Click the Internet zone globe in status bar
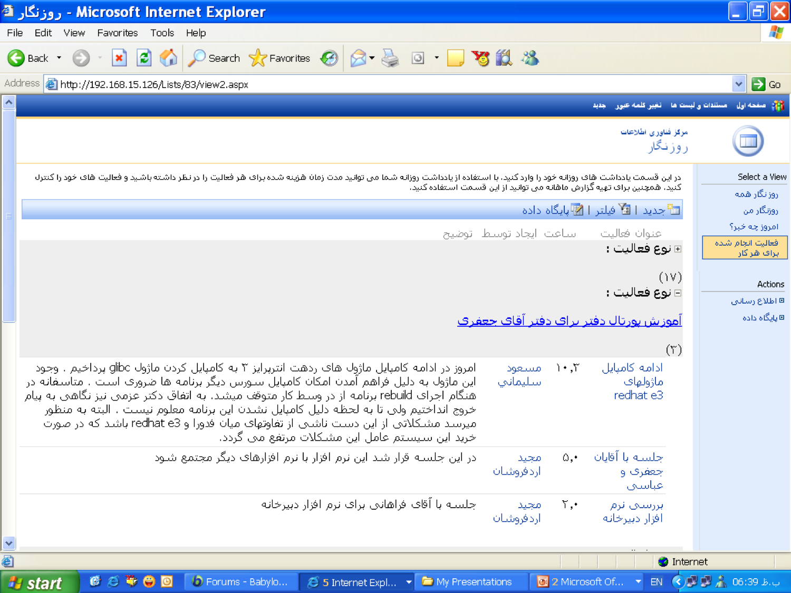 [x=663, y=562]
